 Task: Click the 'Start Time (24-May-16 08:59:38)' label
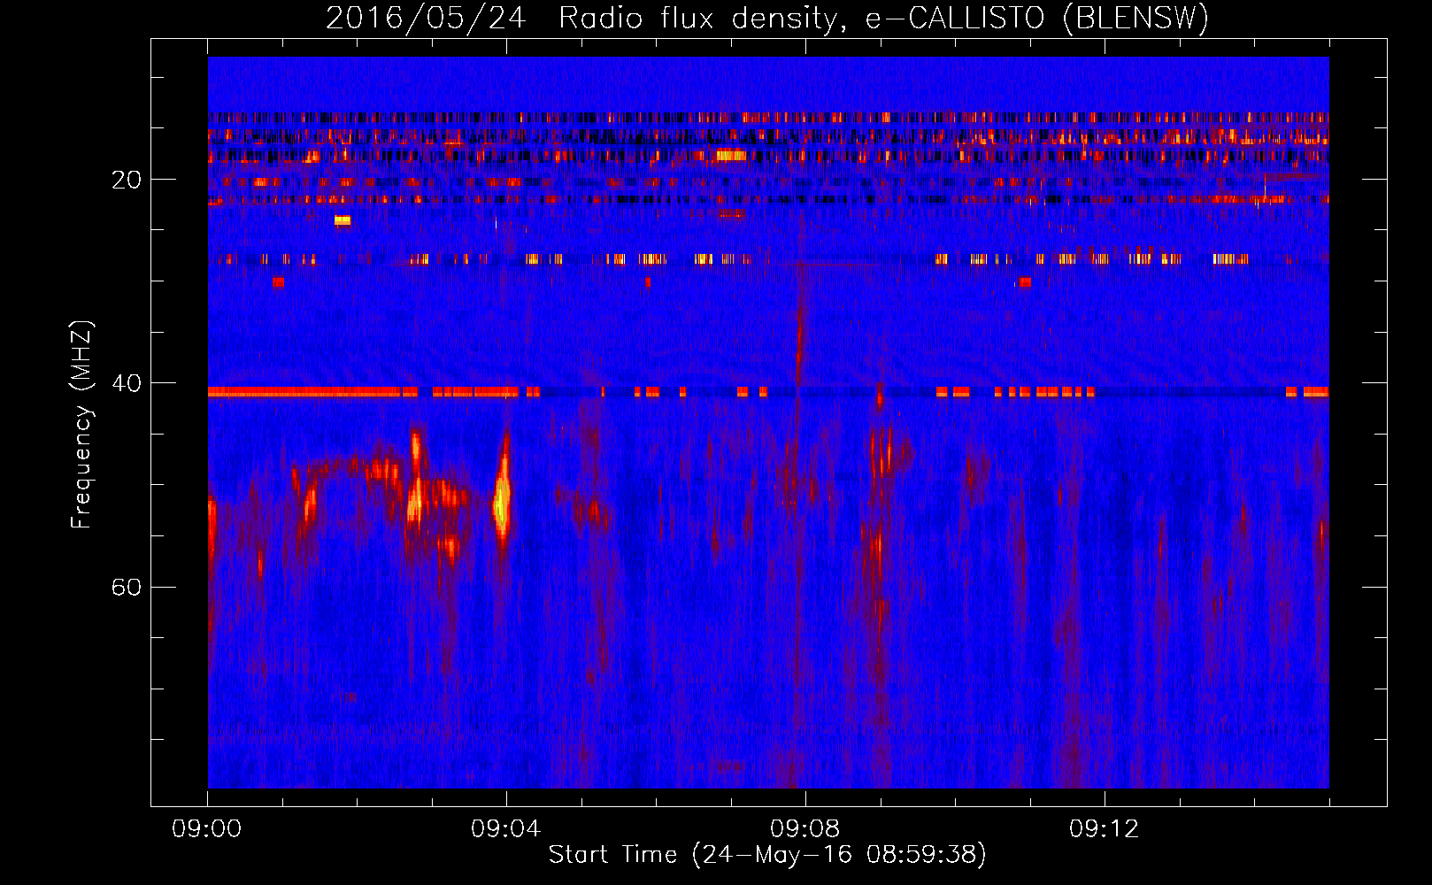click(x=767, y=854)
